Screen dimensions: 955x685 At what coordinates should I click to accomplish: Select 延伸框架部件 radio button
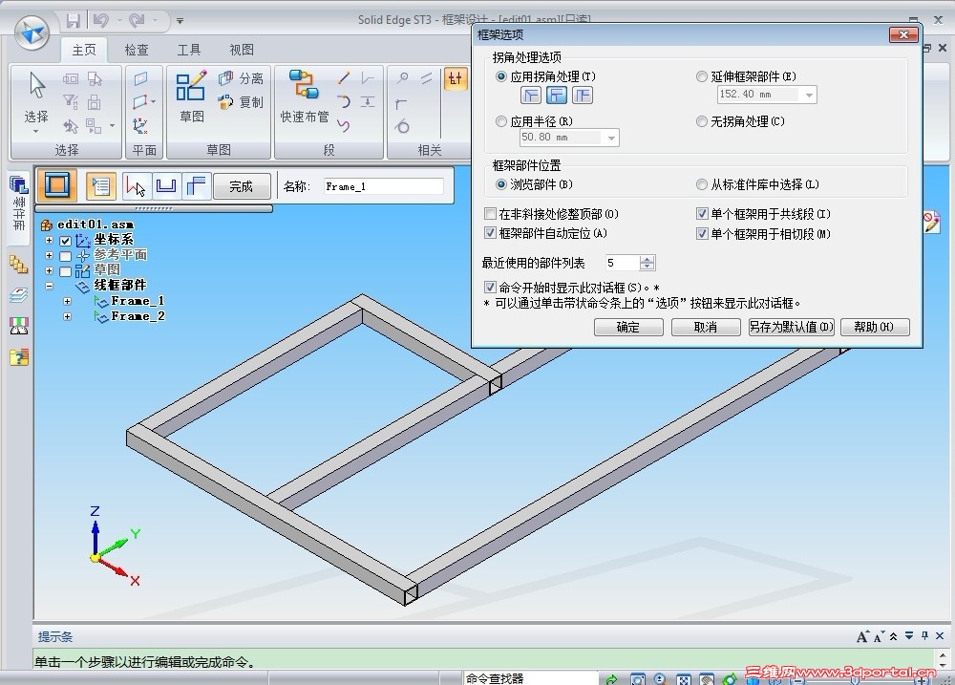pos(702,76)
